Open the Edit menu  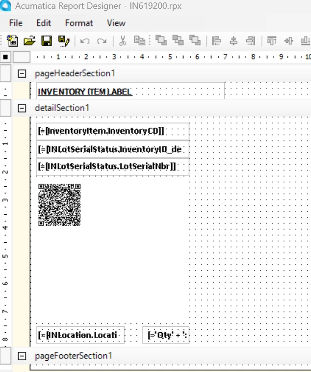(x=44, y=23)
